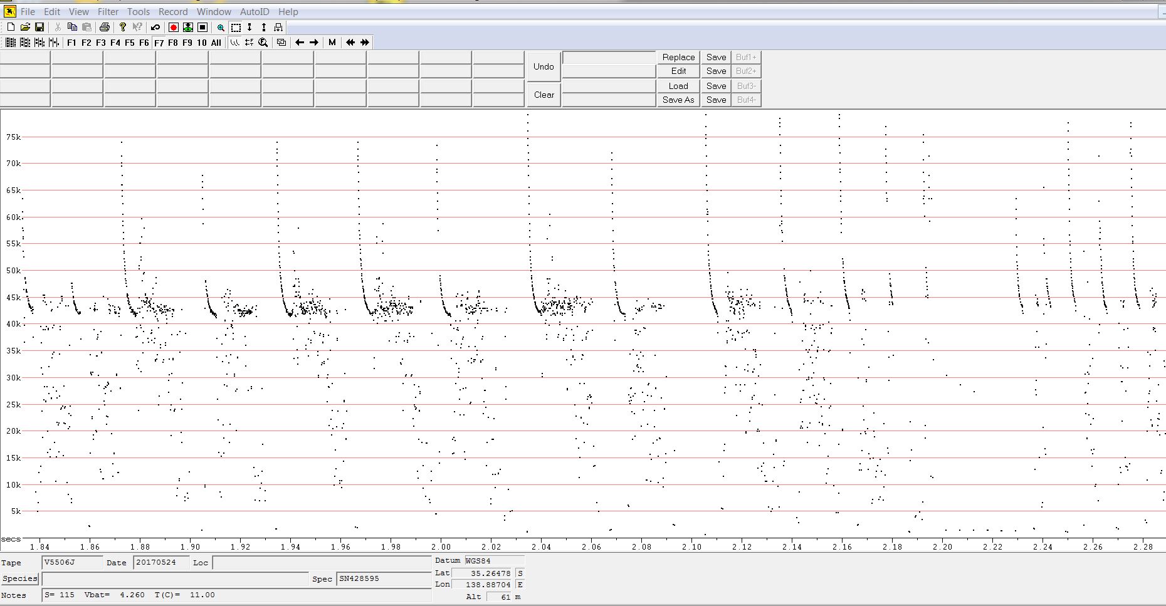1166x606 pixels.
Task: Click the Lon field 138.88704
Action: tap(482, 585)
